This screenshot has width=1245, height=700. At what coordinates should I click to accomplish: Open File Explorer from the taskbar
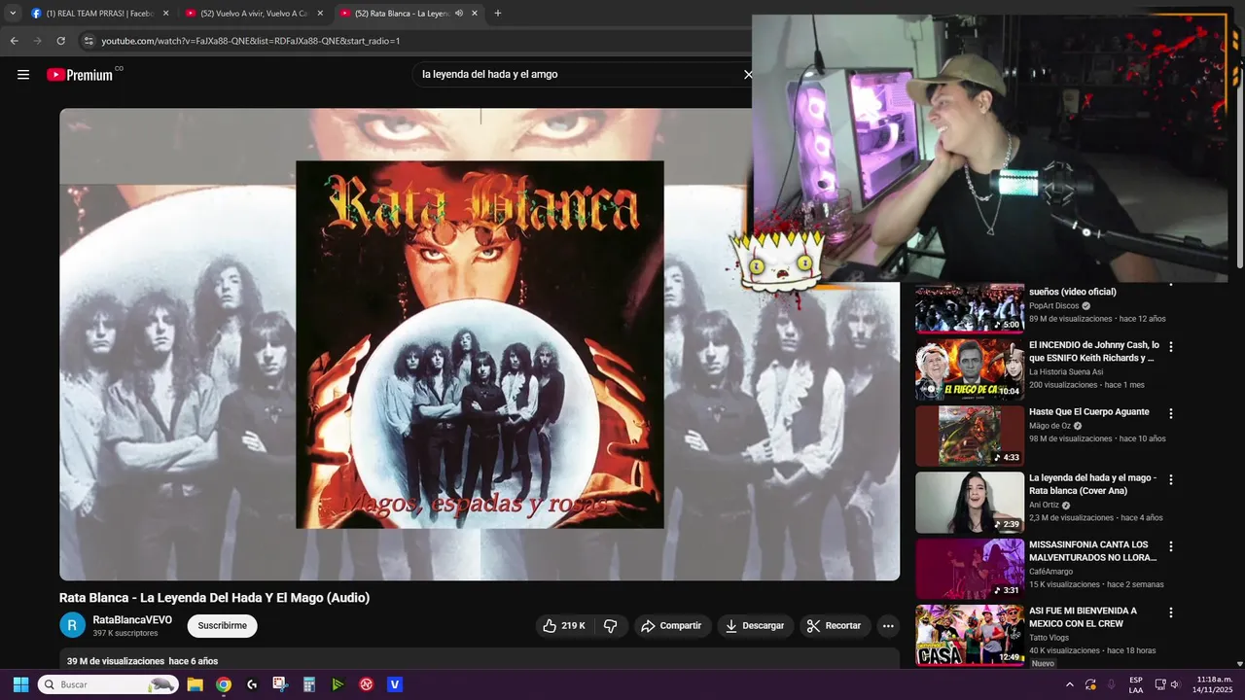[195, 684]
